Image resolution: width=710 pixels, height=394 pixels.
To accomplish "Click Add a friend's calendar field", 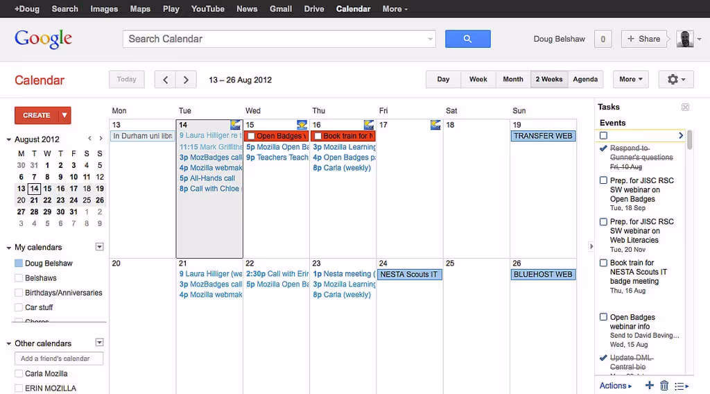I will click(x=59, y=358).
